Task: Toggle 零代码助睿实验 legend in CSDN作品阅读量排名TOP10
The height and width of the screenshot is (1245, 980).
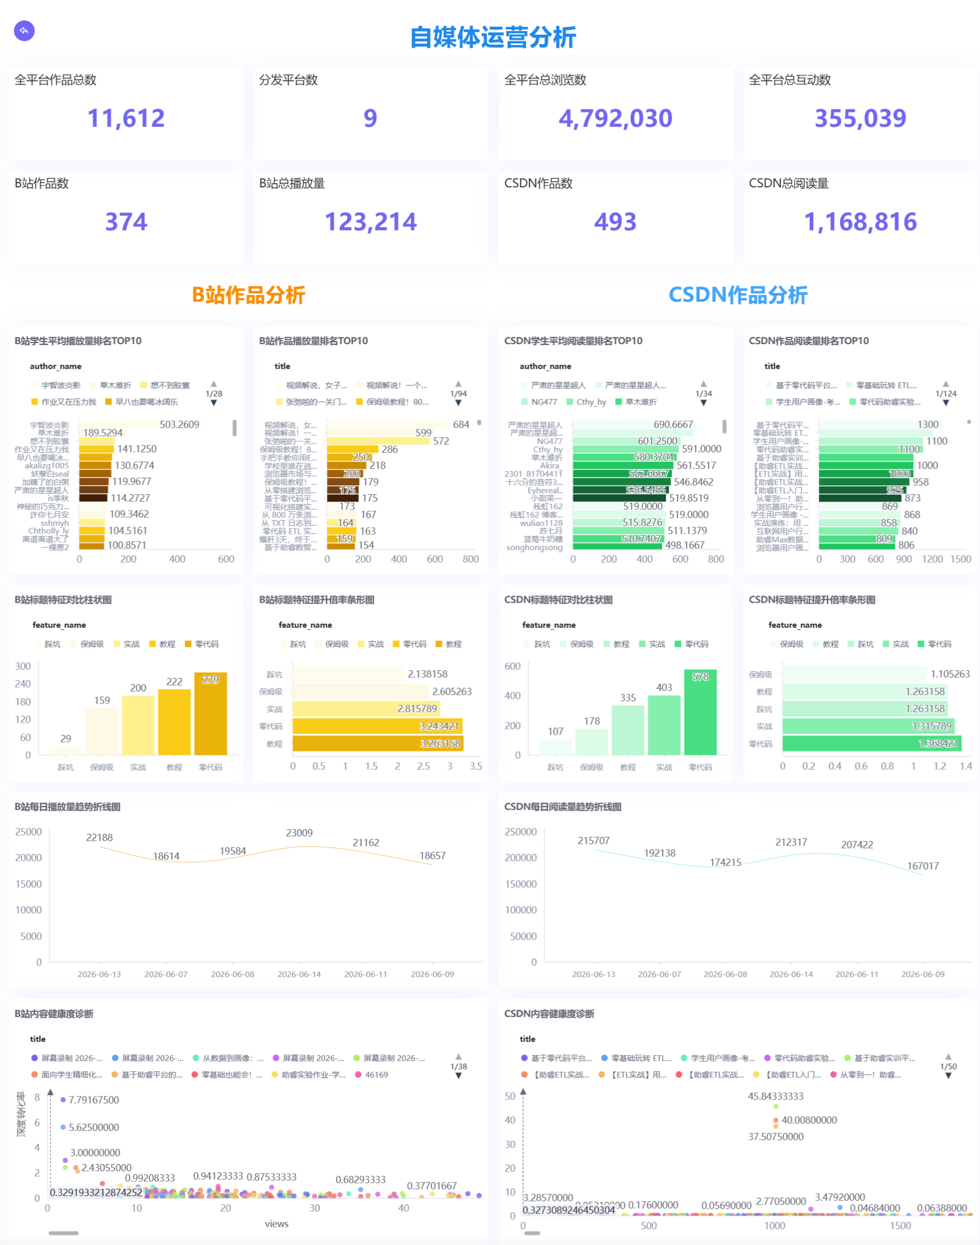Action: click(x=885, y=401)
